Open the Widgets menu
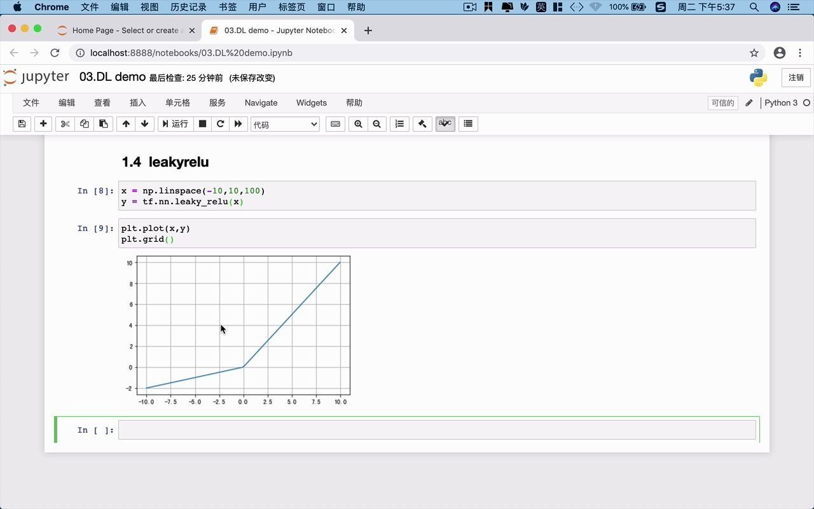 [312, 102]
